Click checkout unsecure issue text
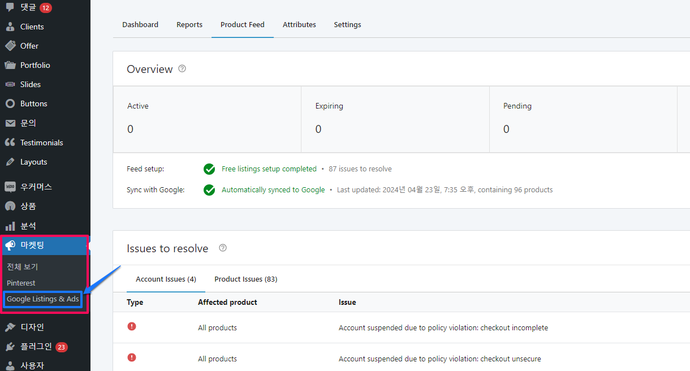The image size is (690, 371). [440, 359]
